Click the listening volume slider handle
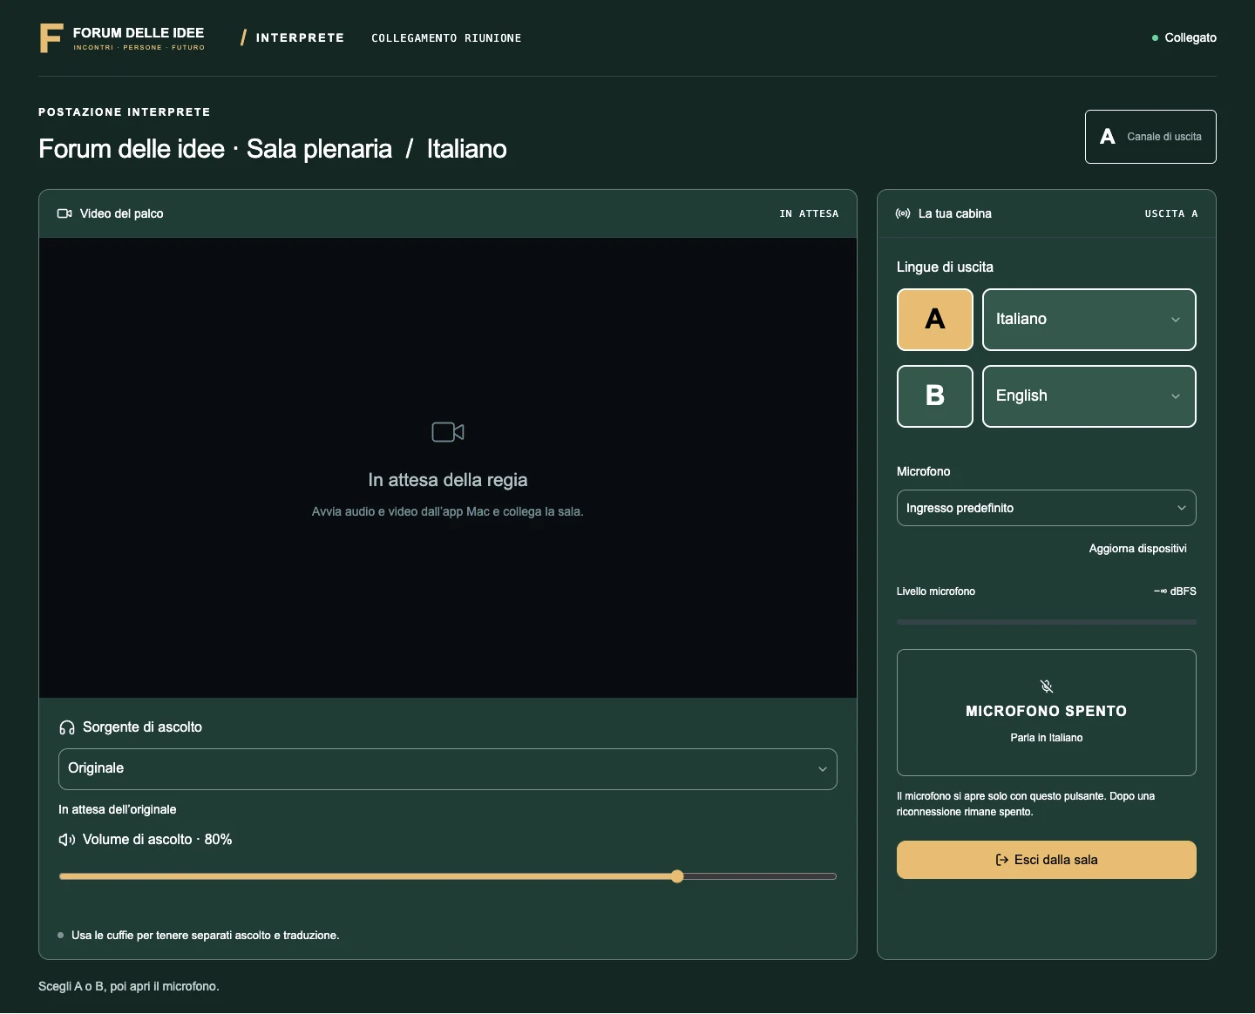Image resolution: width=1255 pixels, height=1014 pixels. [x=677, y=876]
